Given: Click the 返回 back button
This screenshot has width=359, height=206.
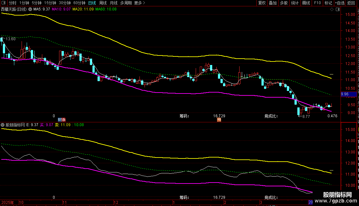Looking at the screenshot, I should pyautogui.click(x=351, y=3).
